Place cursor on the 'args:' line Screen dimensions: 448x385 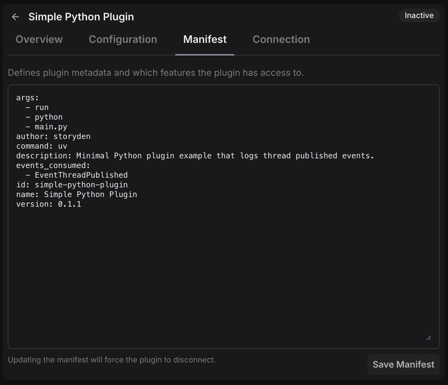point(27,98)
